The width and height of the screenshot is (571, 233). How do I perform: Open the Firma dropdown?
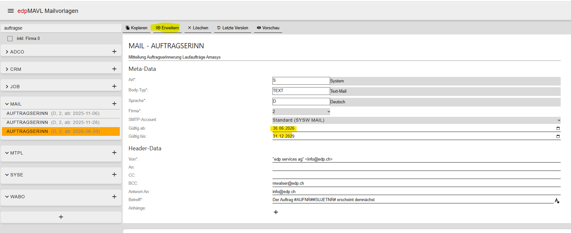point(301,112)
